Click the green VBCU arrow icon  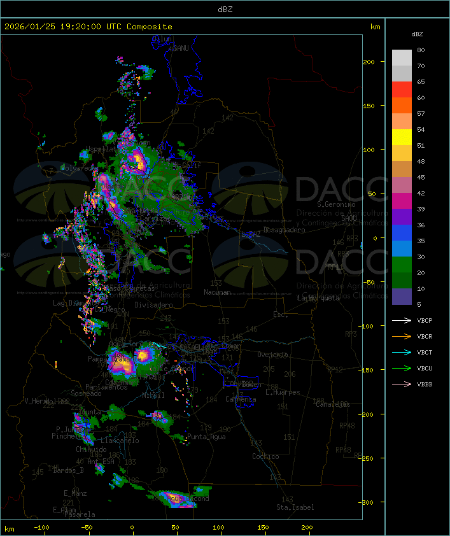coord(402,369)
